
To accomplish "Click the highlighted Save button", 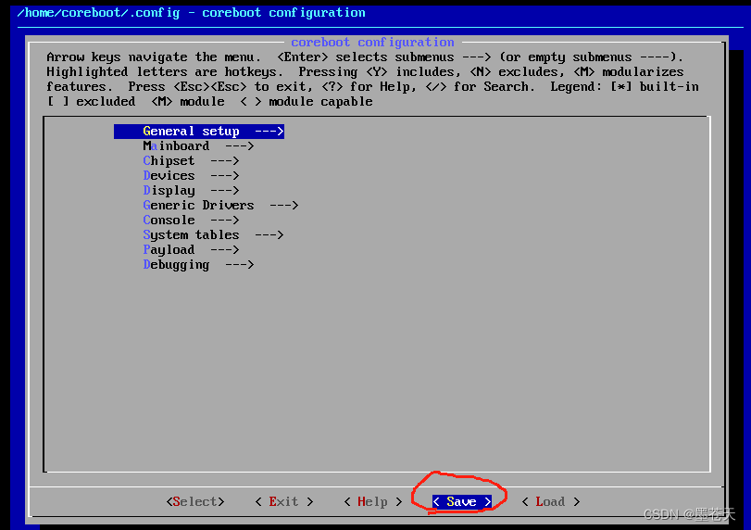I will 462,501.
